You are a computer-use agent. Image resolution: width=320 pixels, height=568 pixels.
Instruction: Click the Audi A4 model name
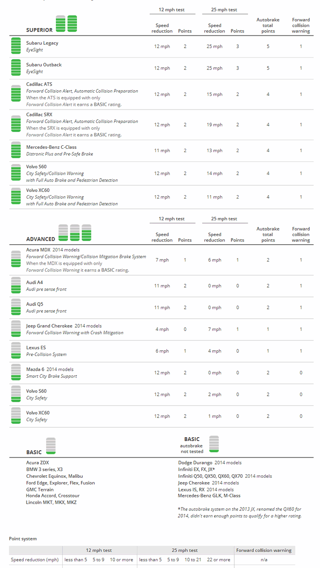pos(35,283)
